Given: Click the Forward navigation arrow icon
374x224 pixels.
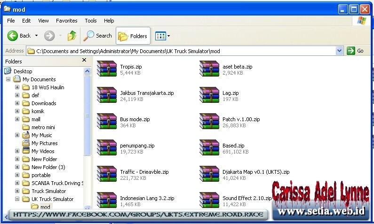Looking at the screenshot, I should pos(49,36).
